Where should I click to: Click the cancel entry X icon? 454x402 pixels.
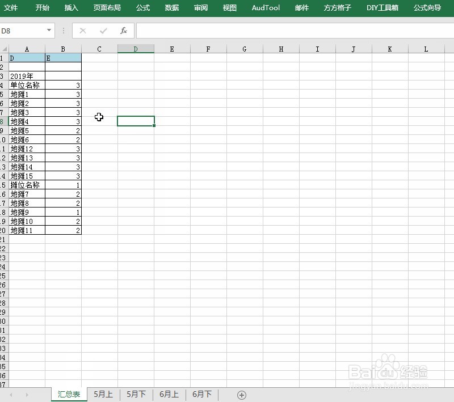tap(83, 31)
